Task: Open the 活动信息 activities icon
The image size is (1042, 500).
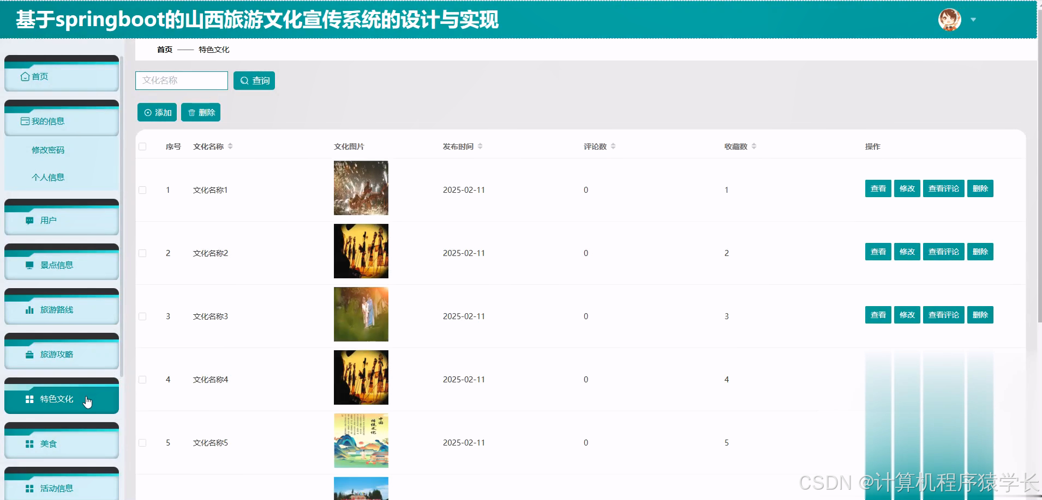Action: click(29, 488)
